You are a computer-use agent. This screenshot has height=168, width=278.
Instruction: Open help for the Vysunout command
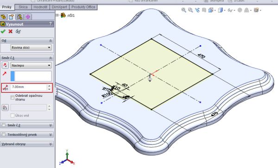click(51, 24)
